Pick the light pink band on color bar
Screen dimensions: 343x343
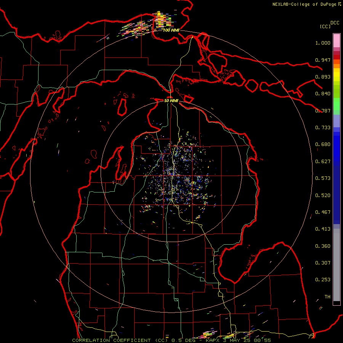(337, 40)
